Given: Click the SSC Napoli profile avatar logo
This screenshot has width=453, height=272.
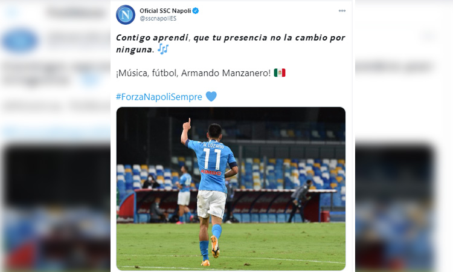Looking at the screenshot, I should [126, 15].
